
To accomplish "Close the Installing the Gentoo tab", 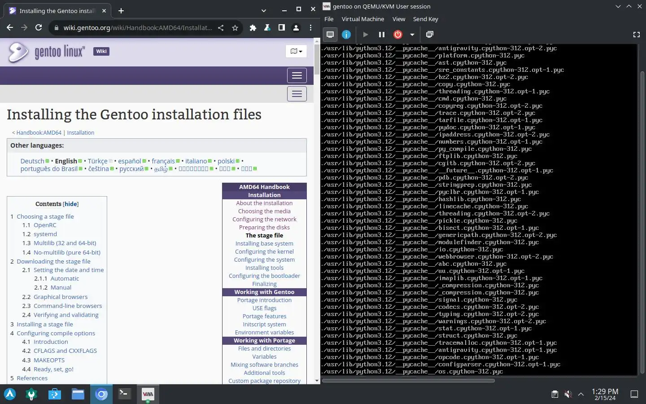I will (x=104, y=11).
